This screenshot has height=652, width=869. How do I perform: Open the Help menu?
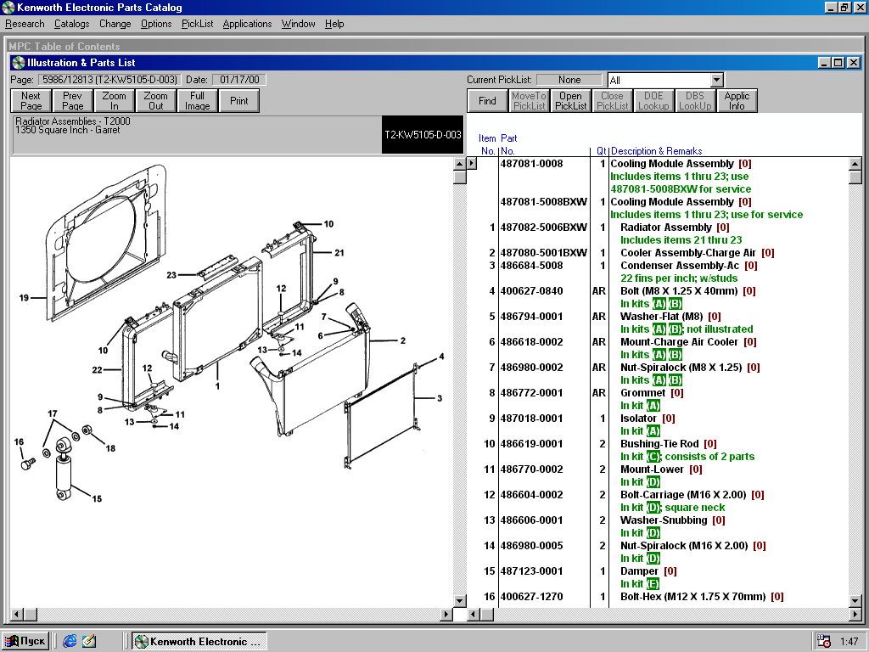point(334,24)
